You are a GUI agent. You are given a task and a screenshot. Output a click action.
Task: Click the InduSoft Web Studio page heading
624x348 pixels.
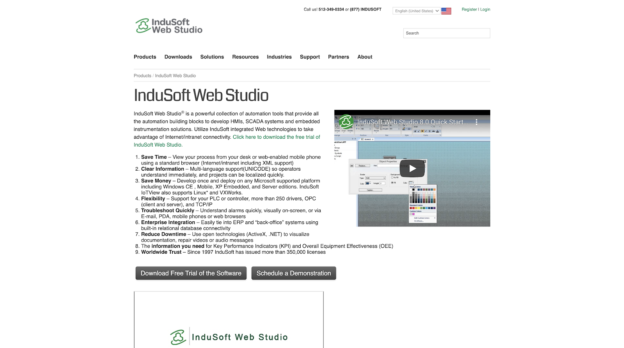click(x=201, y=95)
